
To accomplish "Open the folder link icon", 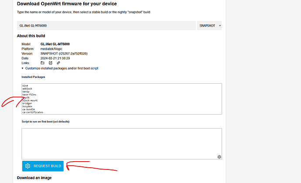I will click(x=42, y=63).
